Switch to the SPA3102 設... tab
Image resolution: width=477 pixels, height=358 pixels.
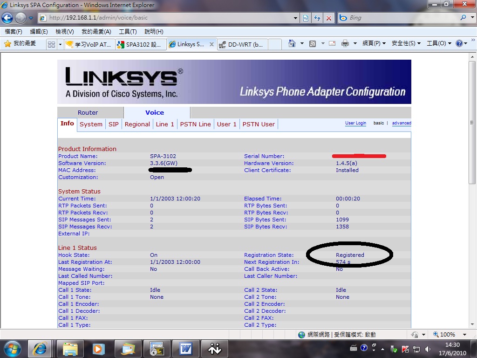[141, 44]
